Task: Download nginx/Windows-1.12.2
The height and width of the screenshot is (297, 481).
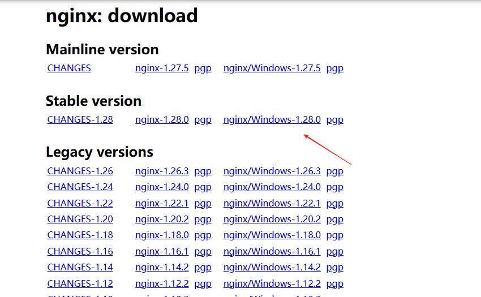Action: tap(272, 283)
